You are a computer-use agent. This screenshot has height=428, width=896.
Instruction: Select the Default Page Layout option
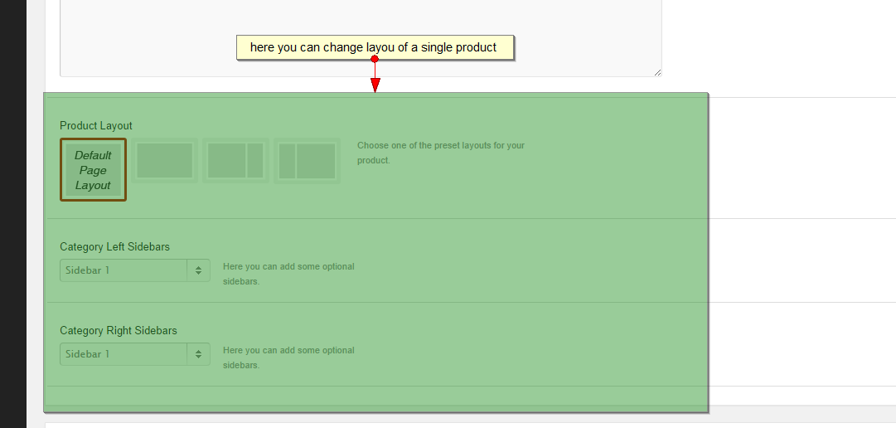click(93, 170)
